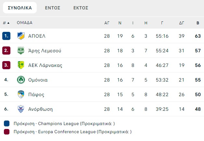Screen dimensions: 204x141
Task: Click the Πάφος team crest icon
Action: (21, 94)
